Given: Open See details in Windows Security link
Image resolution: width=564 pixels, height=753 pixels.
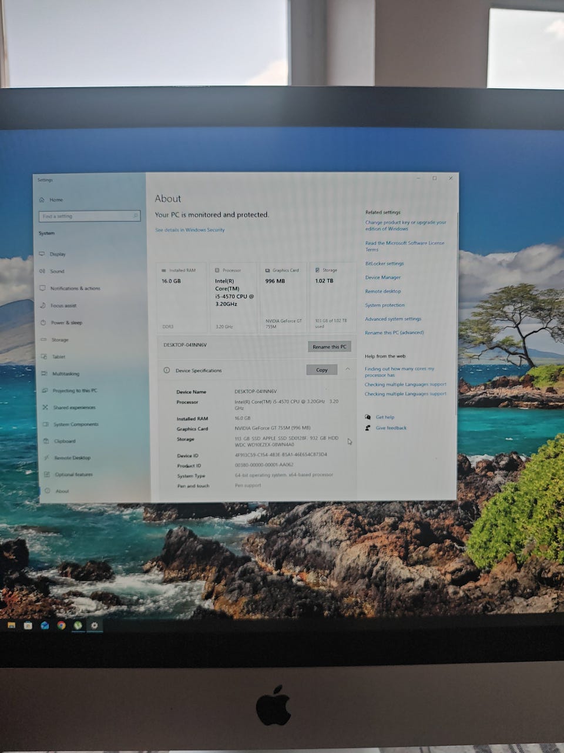Looking at the screenshot, I should (190, 230).
